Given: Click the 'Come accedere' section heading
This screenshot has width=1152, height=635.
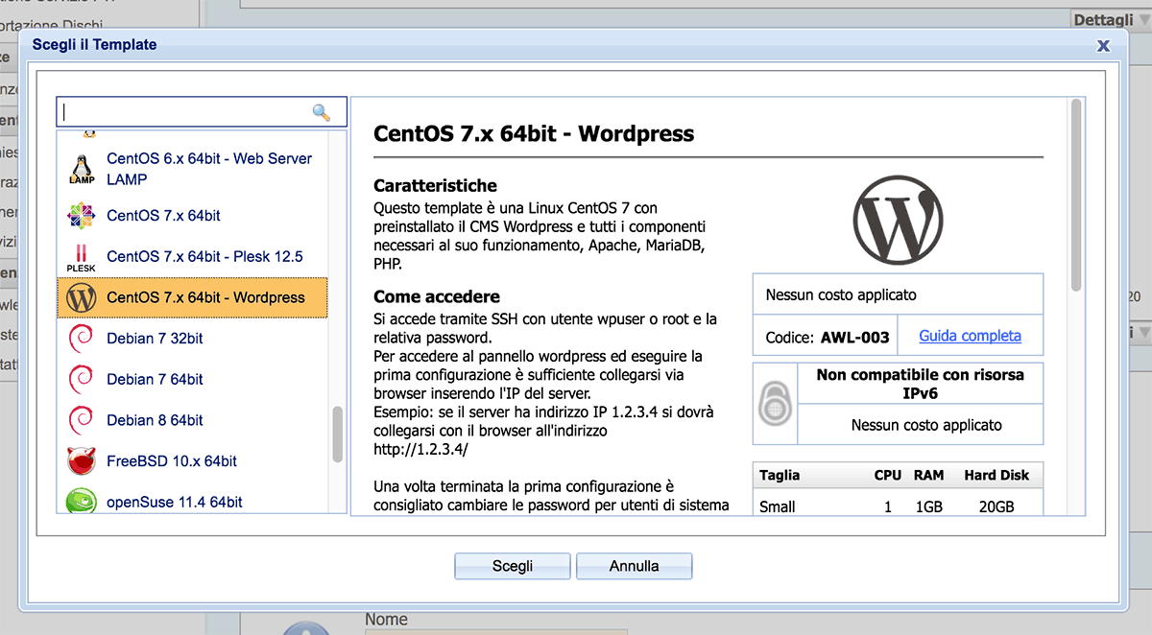Looking at the screenshot, I should 437,296.
